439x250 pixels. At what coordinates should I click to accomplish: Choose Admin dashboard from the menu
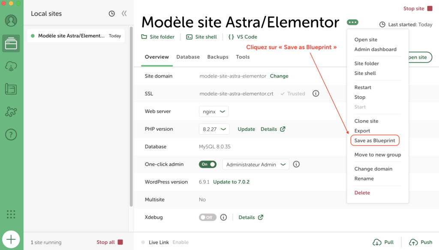pyautogui.click(x=376, y=49)
